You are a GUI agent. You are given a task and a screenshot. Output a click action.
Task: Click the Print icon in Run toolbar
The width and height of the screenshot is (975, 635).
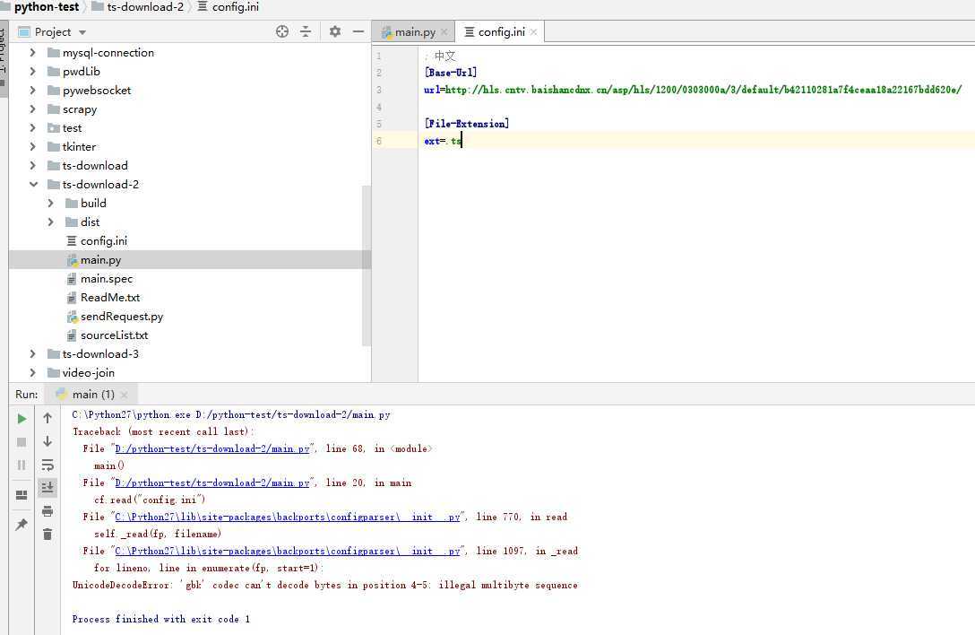pyautogui.click(x=47, y=511)
